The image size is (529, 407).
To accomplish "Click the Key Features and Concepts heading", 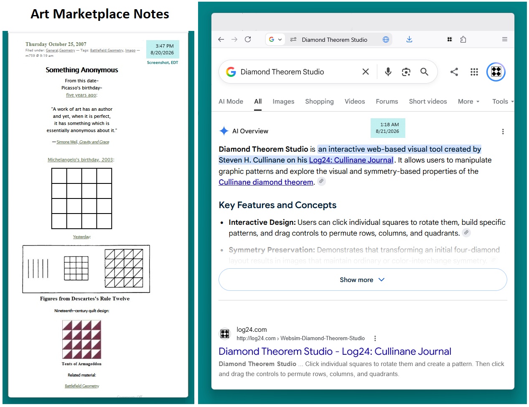I will point(277,205).
